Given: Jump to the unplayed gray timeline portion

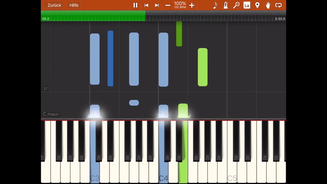Looking at the screenshot, I should (x=216, y=16).
